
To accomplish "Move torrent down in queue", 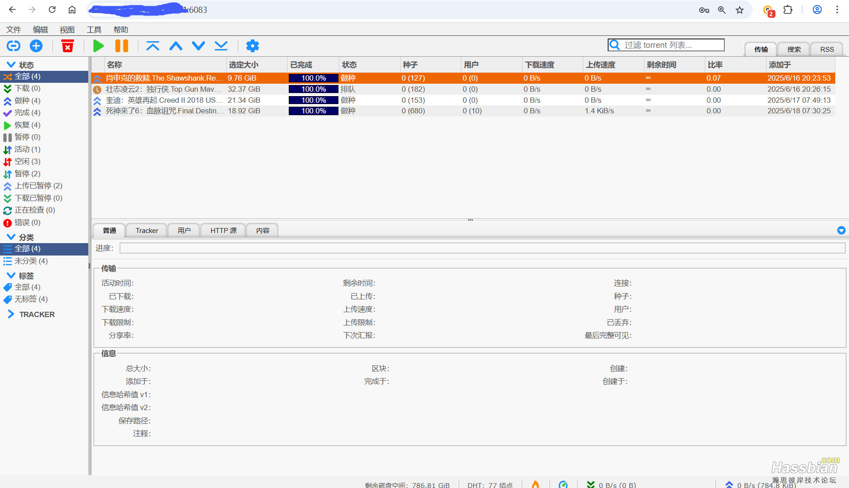I will (198, 46).
